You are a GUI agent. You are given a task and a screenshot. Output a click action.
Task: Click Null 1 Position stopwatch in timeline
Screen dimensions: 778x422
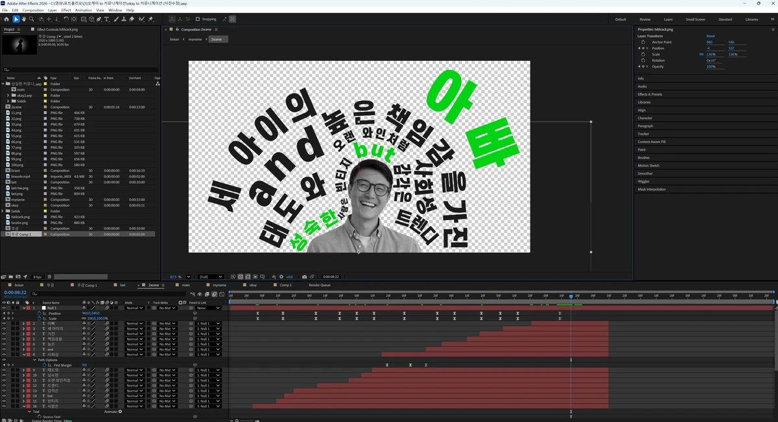point(40,313)
